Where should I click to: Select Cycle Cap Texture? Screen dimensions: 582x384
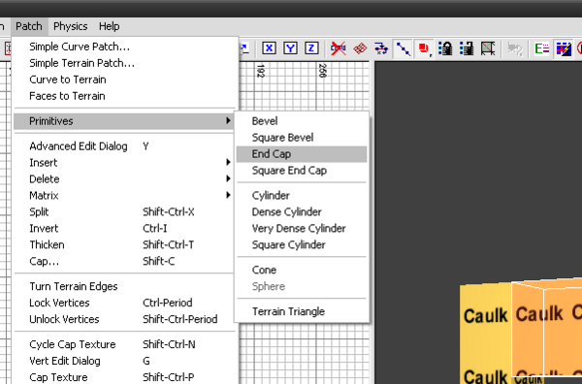tap(125, 344)
